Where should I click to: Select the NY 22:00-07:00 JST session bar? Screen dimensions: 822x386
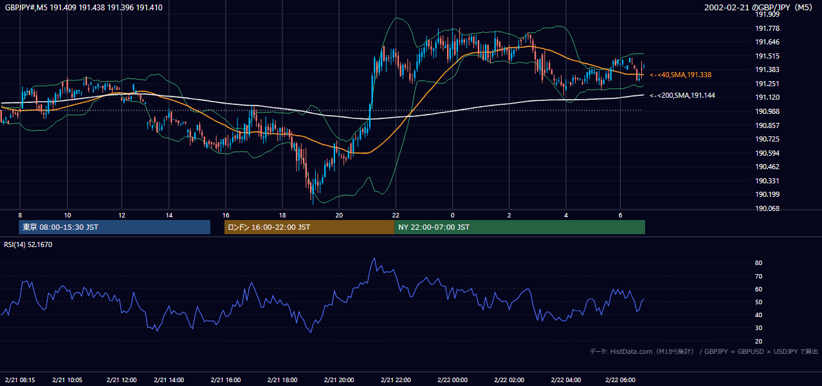click(x=520, y=227)
